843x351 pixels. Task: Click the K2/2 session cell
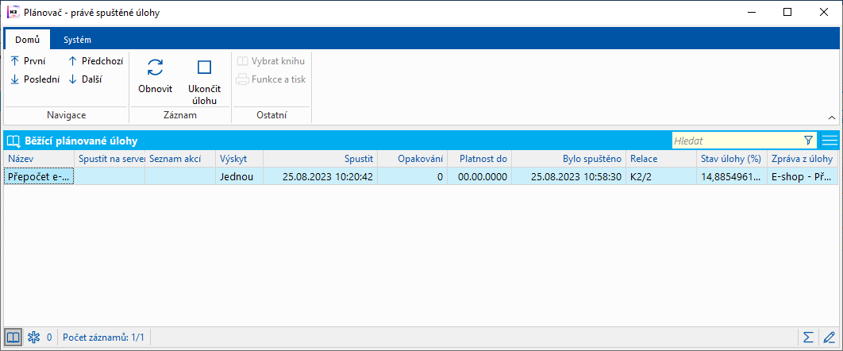tap(661, 176)
